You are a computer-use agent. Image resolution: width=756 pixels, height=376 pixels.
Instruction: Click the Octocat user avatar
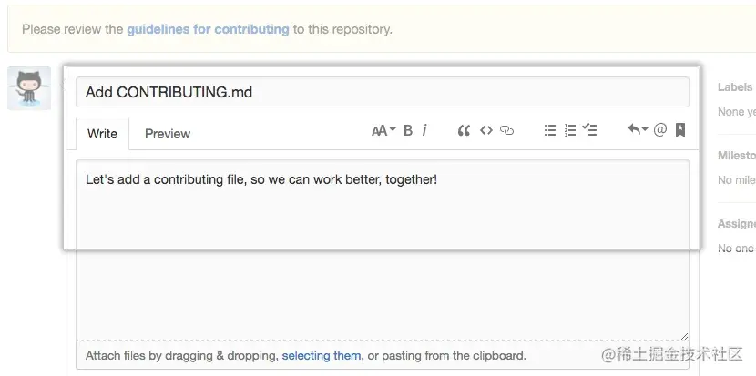[29, 88]
